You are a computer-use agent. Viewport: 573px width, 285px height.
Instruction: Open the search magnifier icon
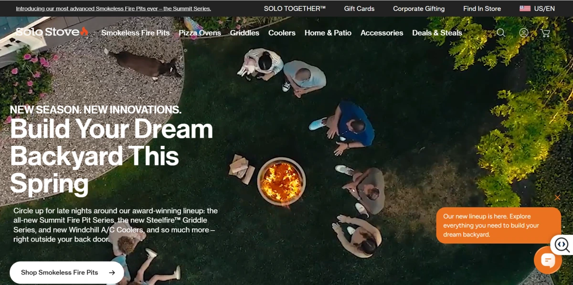[501, 32]
